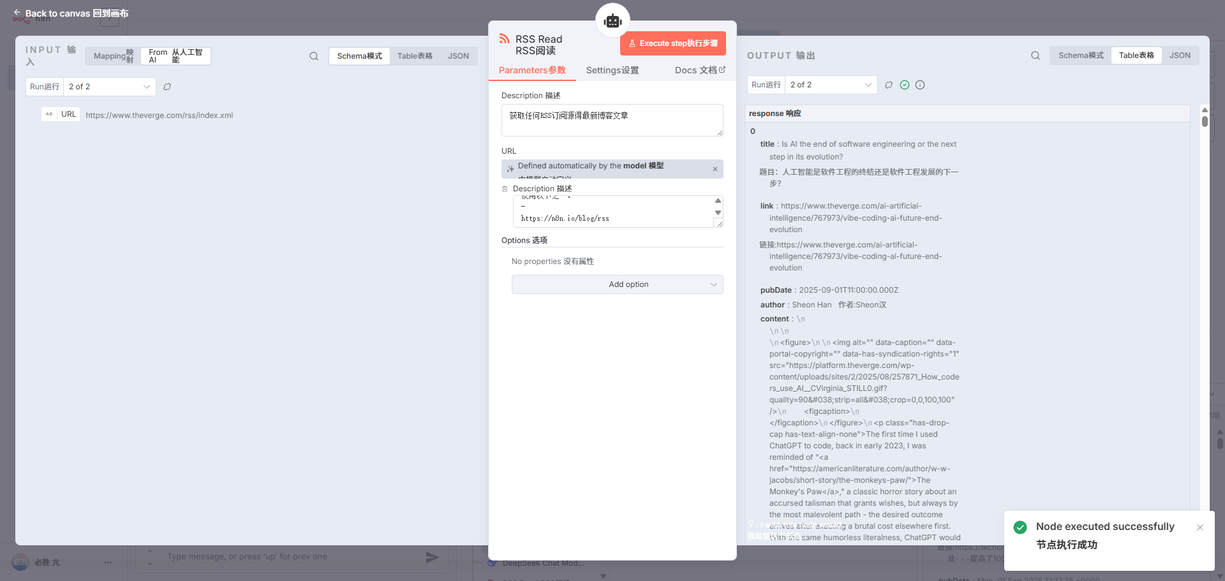The height and width of the screenshot is (581, 1225).
Task: Switch output view to Table
Action: [x=1136, y=55]
